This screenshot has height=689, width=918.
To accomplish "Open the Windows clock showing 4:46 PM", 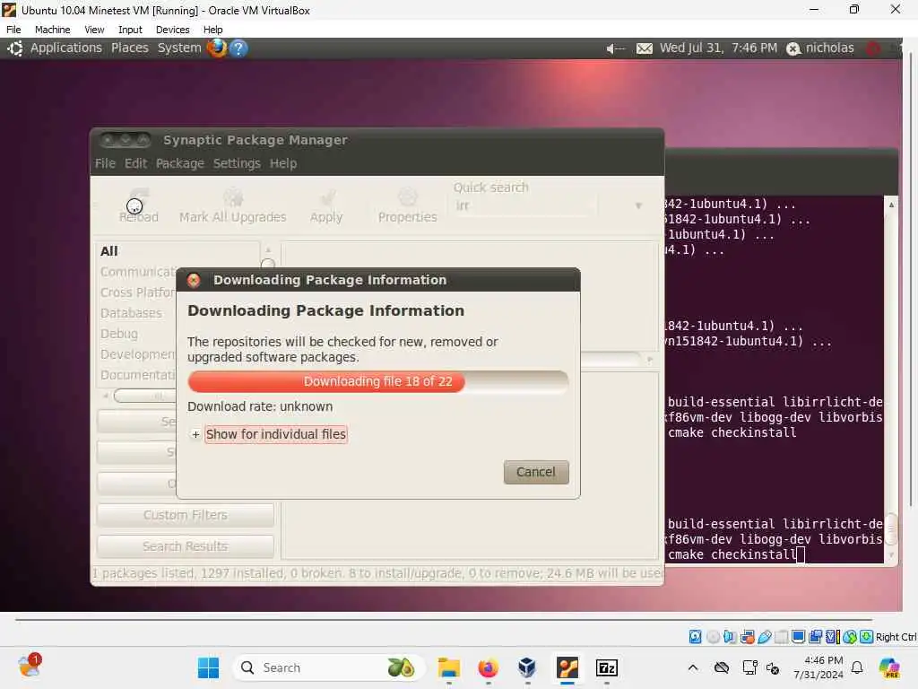I will [818, 667].
